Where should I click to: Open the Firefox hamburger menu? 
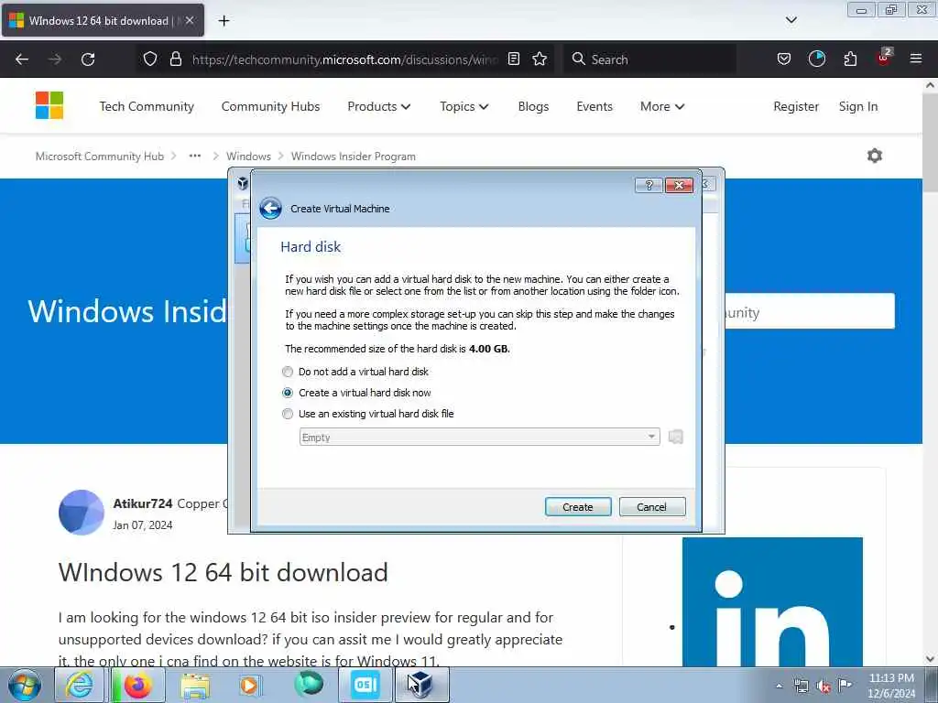click(916, 59)
